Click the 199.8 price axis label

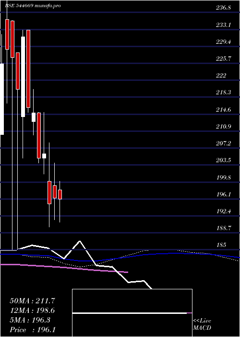tap(223, 178)
